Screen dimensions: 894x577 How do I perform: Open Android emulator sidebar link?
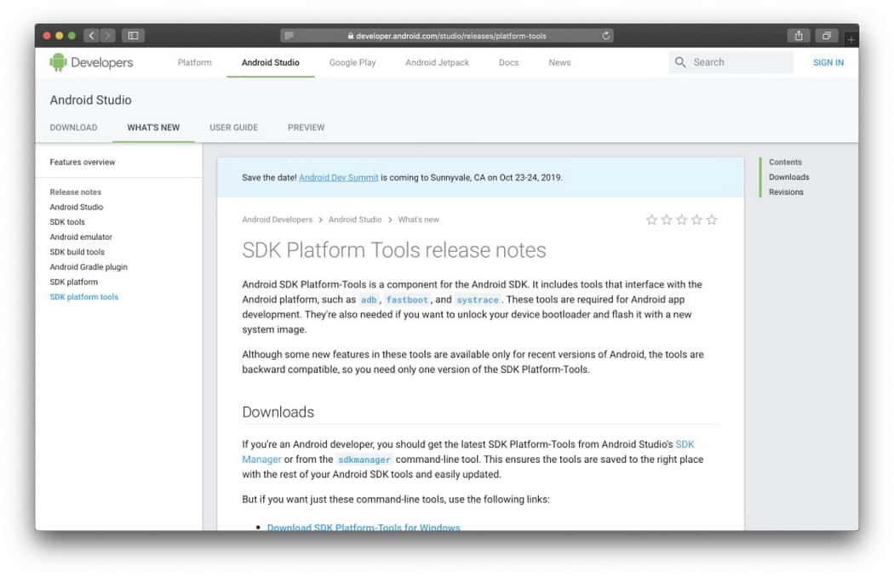tap(81, 237)
